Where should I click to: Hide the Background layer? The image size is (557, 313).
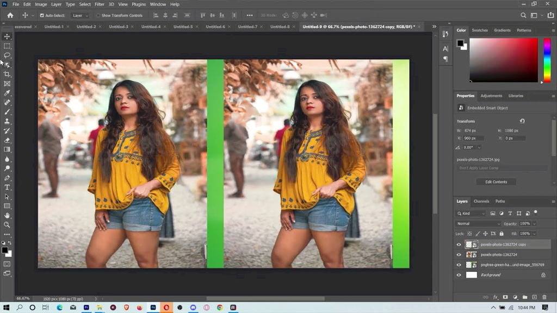point(459,274)
